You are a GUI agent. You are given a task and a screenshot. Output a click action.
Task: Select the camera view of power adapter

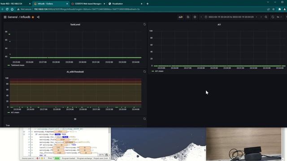(244, 144)
